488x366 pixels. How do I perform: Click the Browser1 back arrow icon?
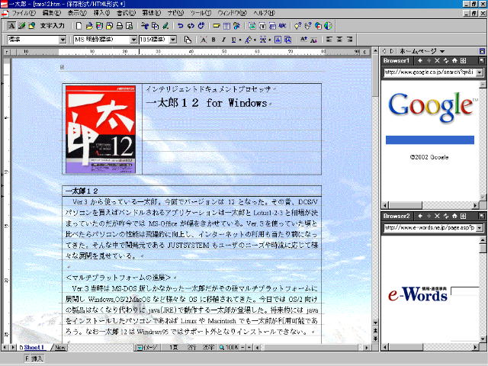420,61
